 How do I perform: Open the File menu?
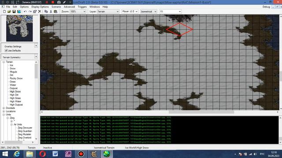click(x=8, y=7)
